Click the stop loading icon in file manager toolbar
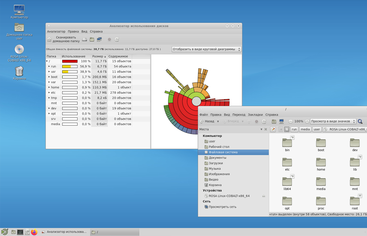 pyautogui.click(x=257, y=122)
